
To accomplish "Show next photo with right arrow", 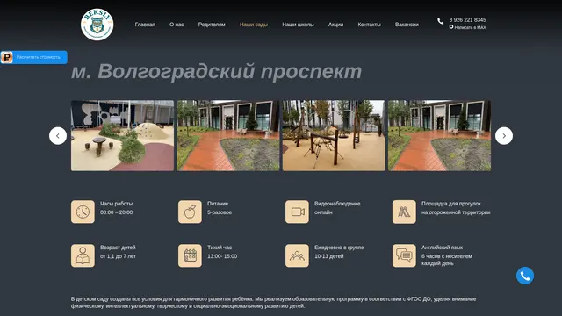I will 504,136.
